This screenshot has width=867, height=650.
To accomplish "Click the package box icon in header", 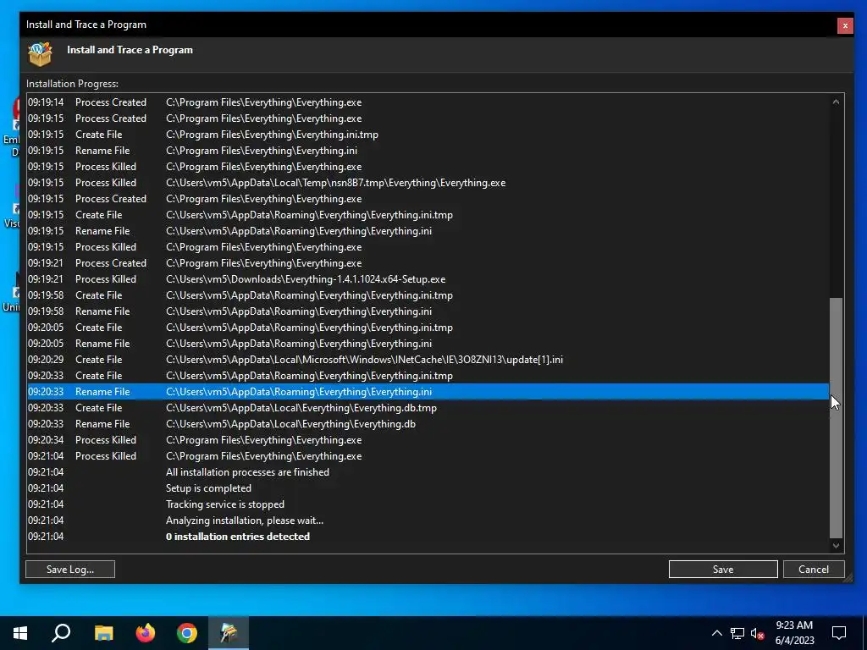I will pos(41,54).
